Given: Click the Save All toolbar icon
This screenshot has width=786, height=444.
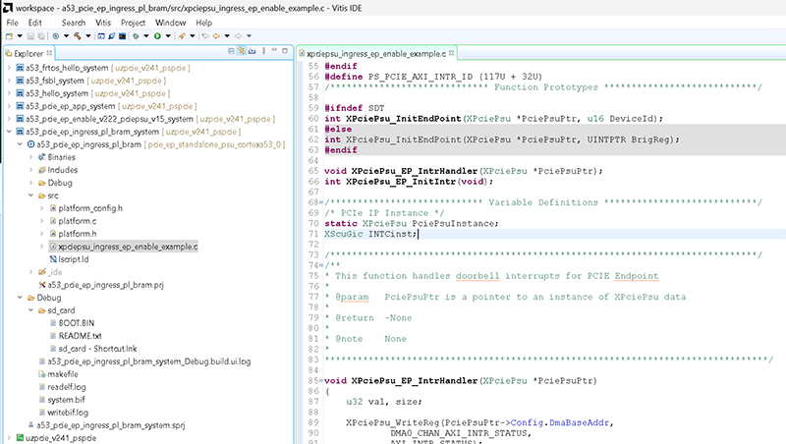Looking at the screenshot, I should 41,36.
